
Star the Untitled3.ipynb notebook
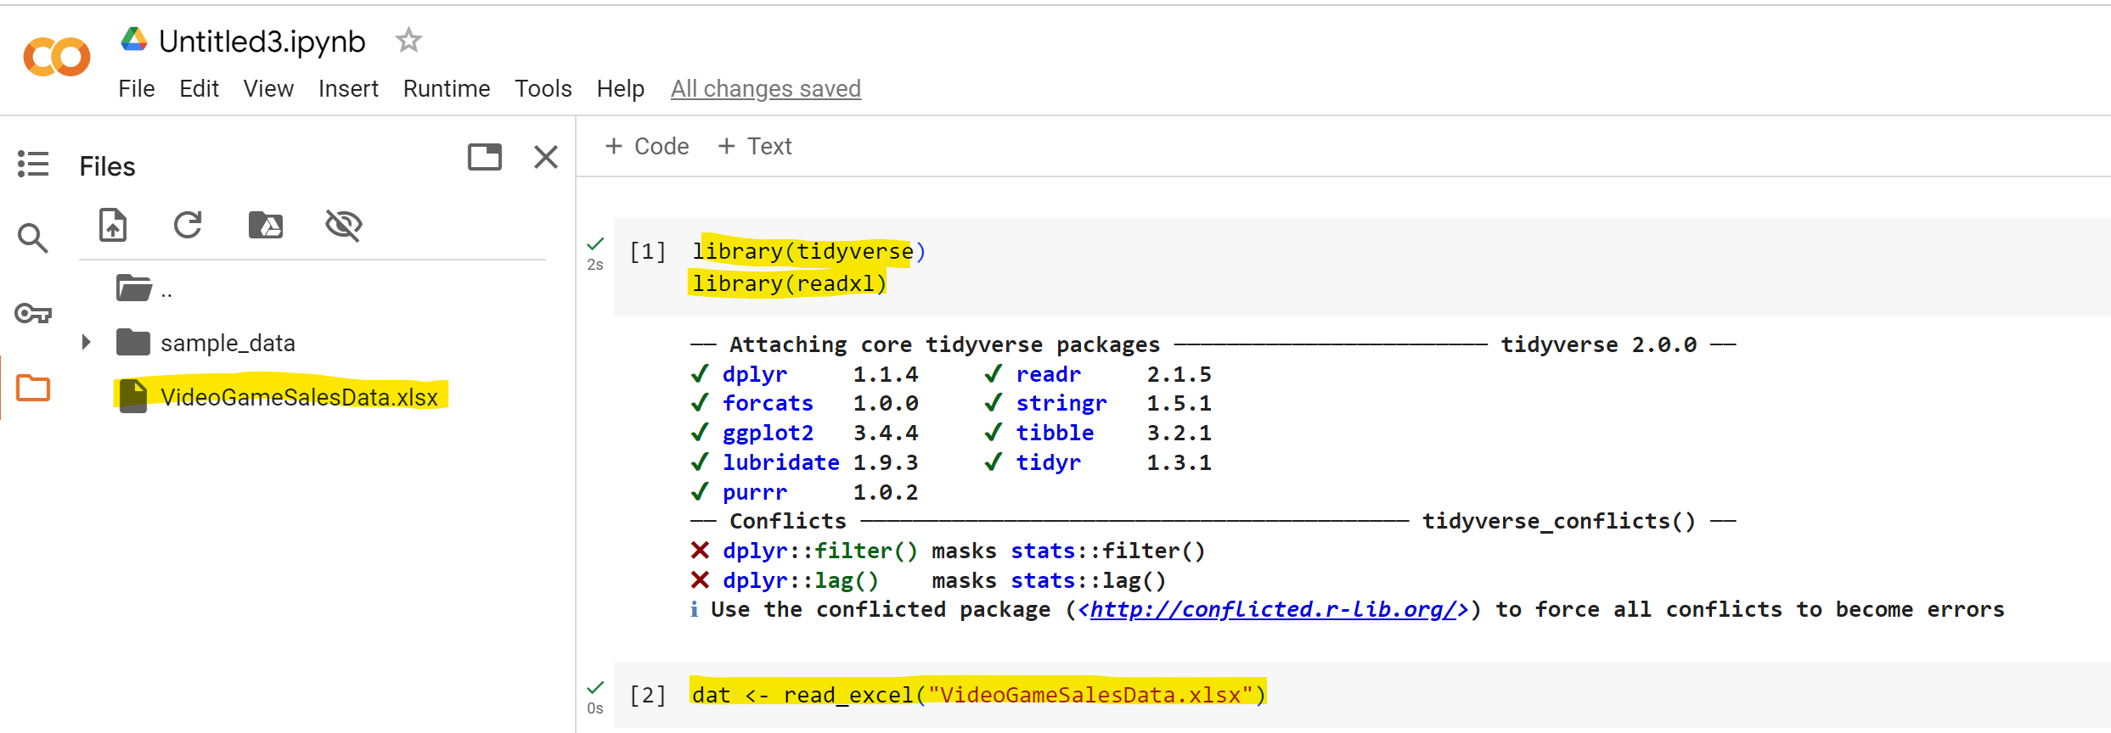click(x=408, y=40)
